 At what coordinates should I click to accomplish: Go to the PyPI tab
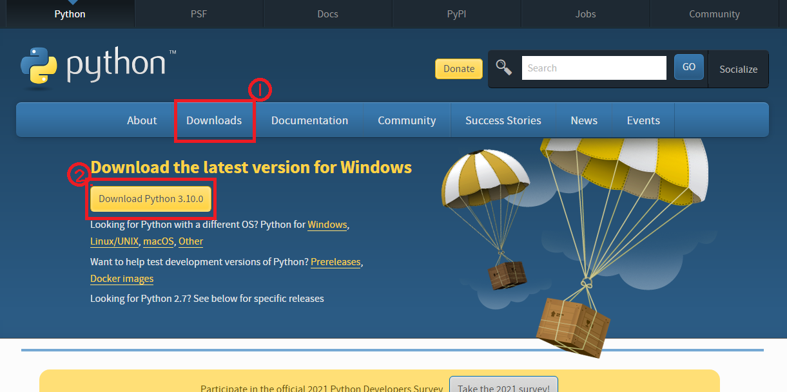point(456,14)
